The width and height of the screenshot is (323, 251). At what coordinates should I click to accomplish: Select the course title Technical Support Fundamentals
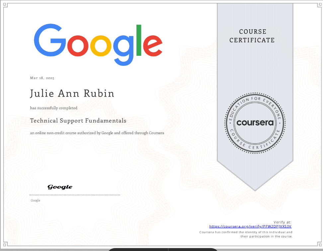(78, 121)
